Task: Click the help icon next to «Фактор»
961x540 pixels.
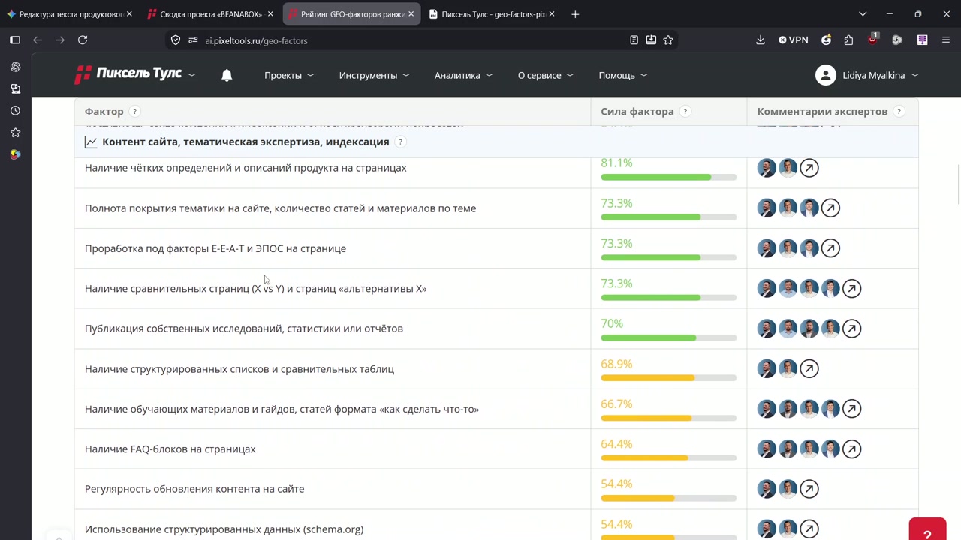Action: coord(134,112)
